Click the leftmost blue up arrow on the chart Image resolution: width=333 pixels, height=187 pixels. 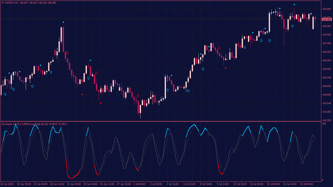click(5, 94)
